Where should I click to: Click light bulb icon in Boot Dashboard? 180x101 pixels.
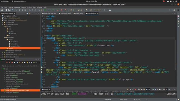(27, 63)
